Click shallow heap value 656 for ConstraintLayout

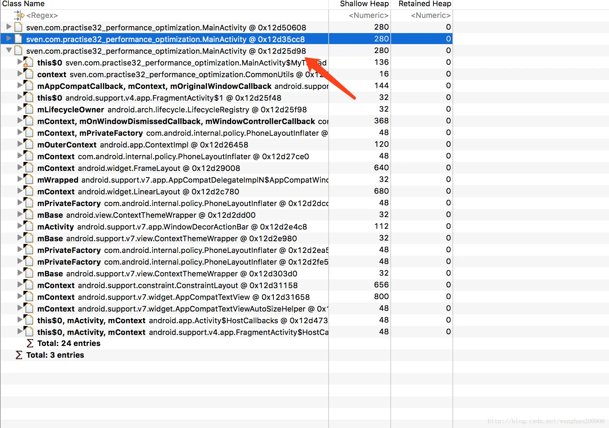click(381, 285)
